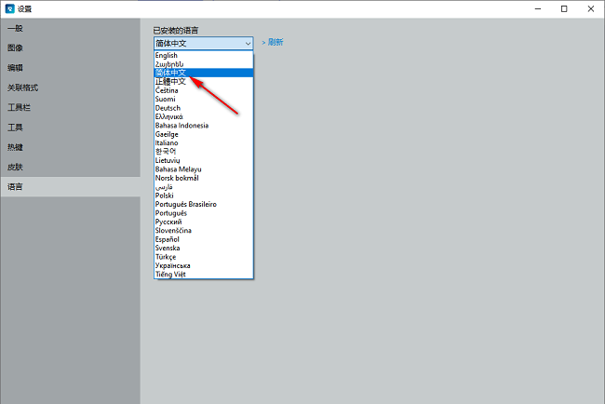Screen dimensions: 605x404
Task: Click the settings window app icon
Action: tap(9, 9)
